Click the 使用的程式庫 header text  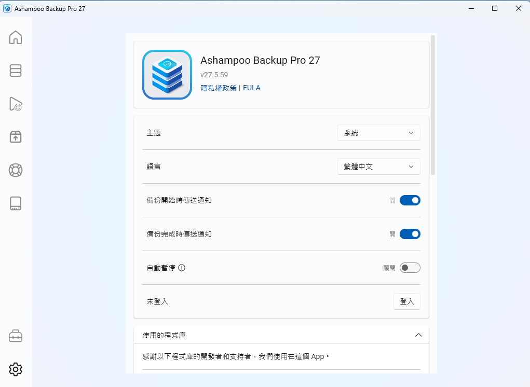click(x=164, y=335)
